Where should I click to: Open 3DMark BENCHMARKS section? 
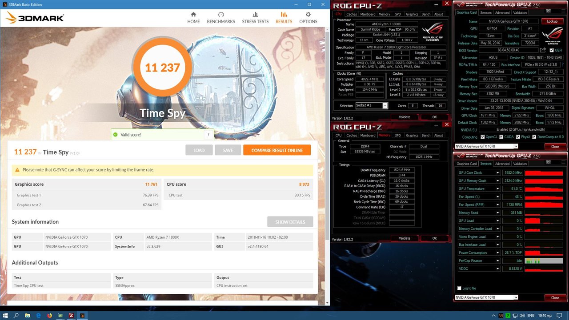click(221, 18)
